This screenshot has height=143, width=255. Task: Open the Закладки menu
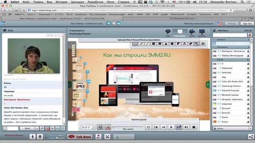click(77, 2)
